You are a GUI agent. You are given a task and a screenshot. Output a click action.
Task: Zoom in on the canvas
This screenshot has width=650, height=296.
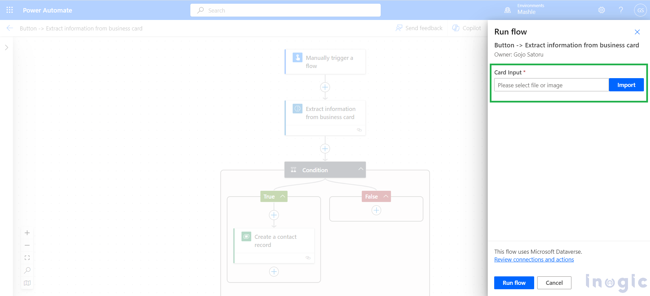pyautogui.click(x=27, y=233)
